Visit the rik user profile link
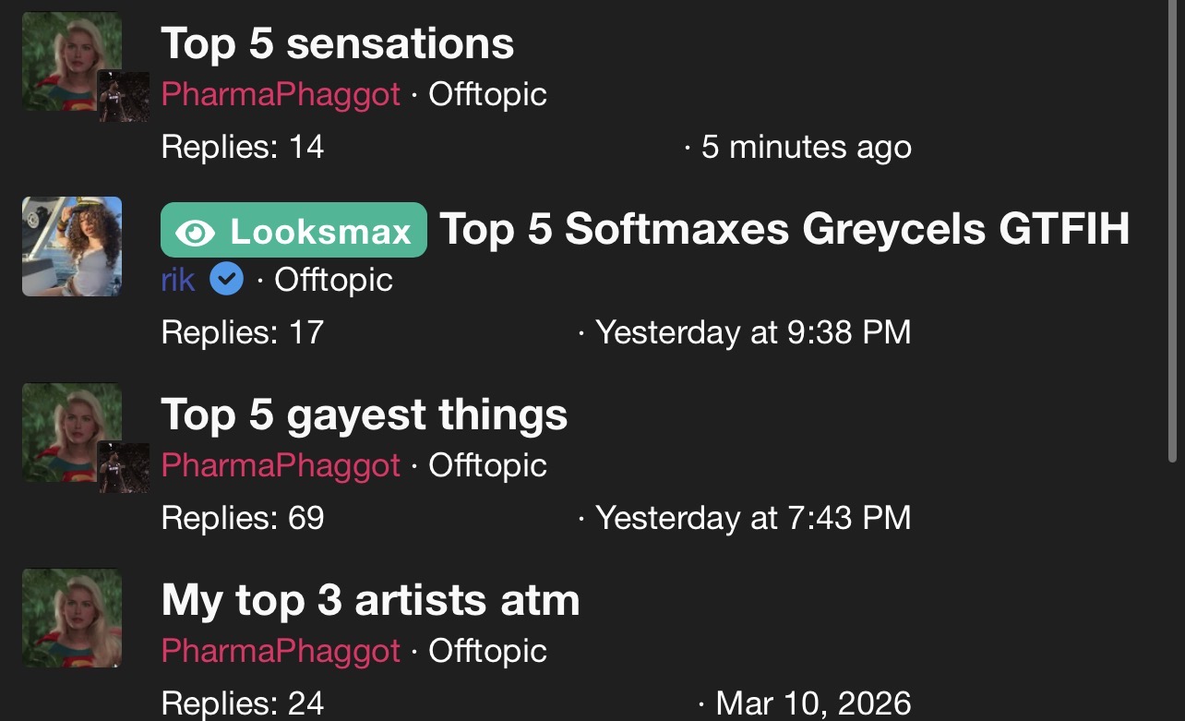1185x721 pixels. [x=178, y=279]
